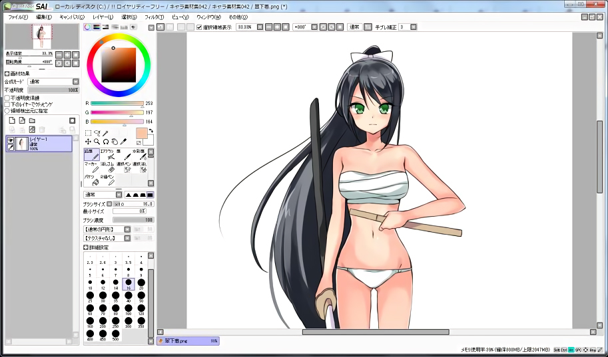
Task: Click the primary foreground color swatch
Action: (142, 134)
